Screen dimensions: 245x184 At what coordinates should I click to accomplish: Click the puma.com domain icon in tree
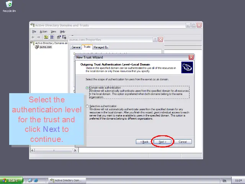click(x=37, y=47)
